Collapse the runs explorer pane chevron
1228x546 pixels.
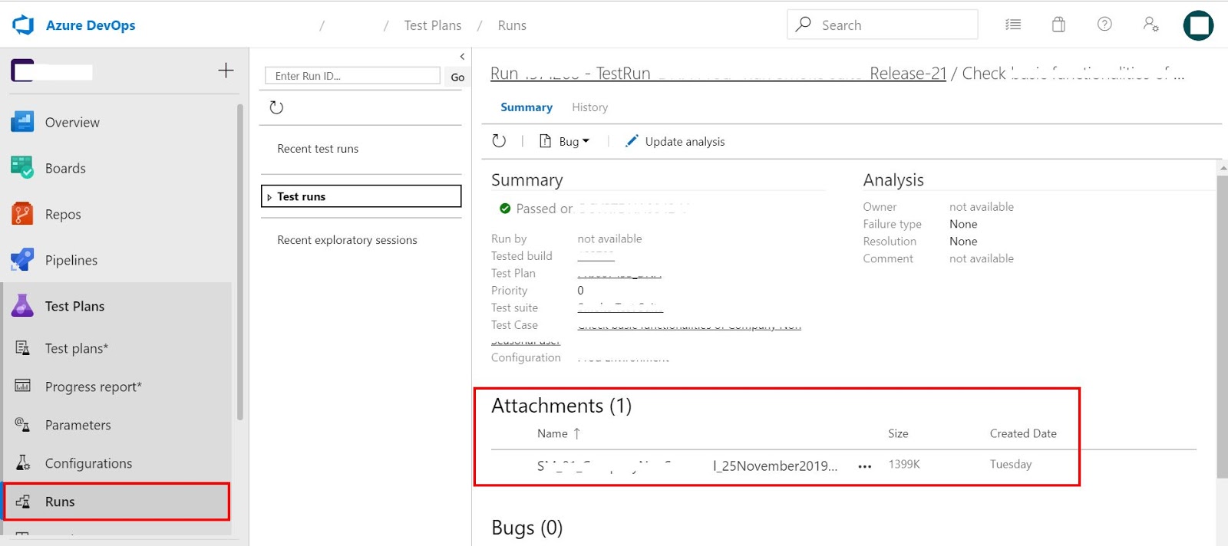pos(462,56)
